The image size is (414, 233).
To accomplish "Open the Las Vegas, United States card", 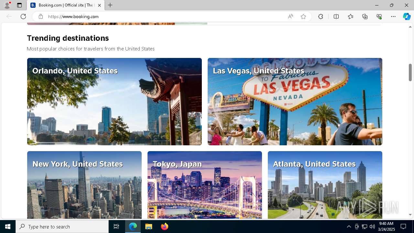I will click(295, 102).
